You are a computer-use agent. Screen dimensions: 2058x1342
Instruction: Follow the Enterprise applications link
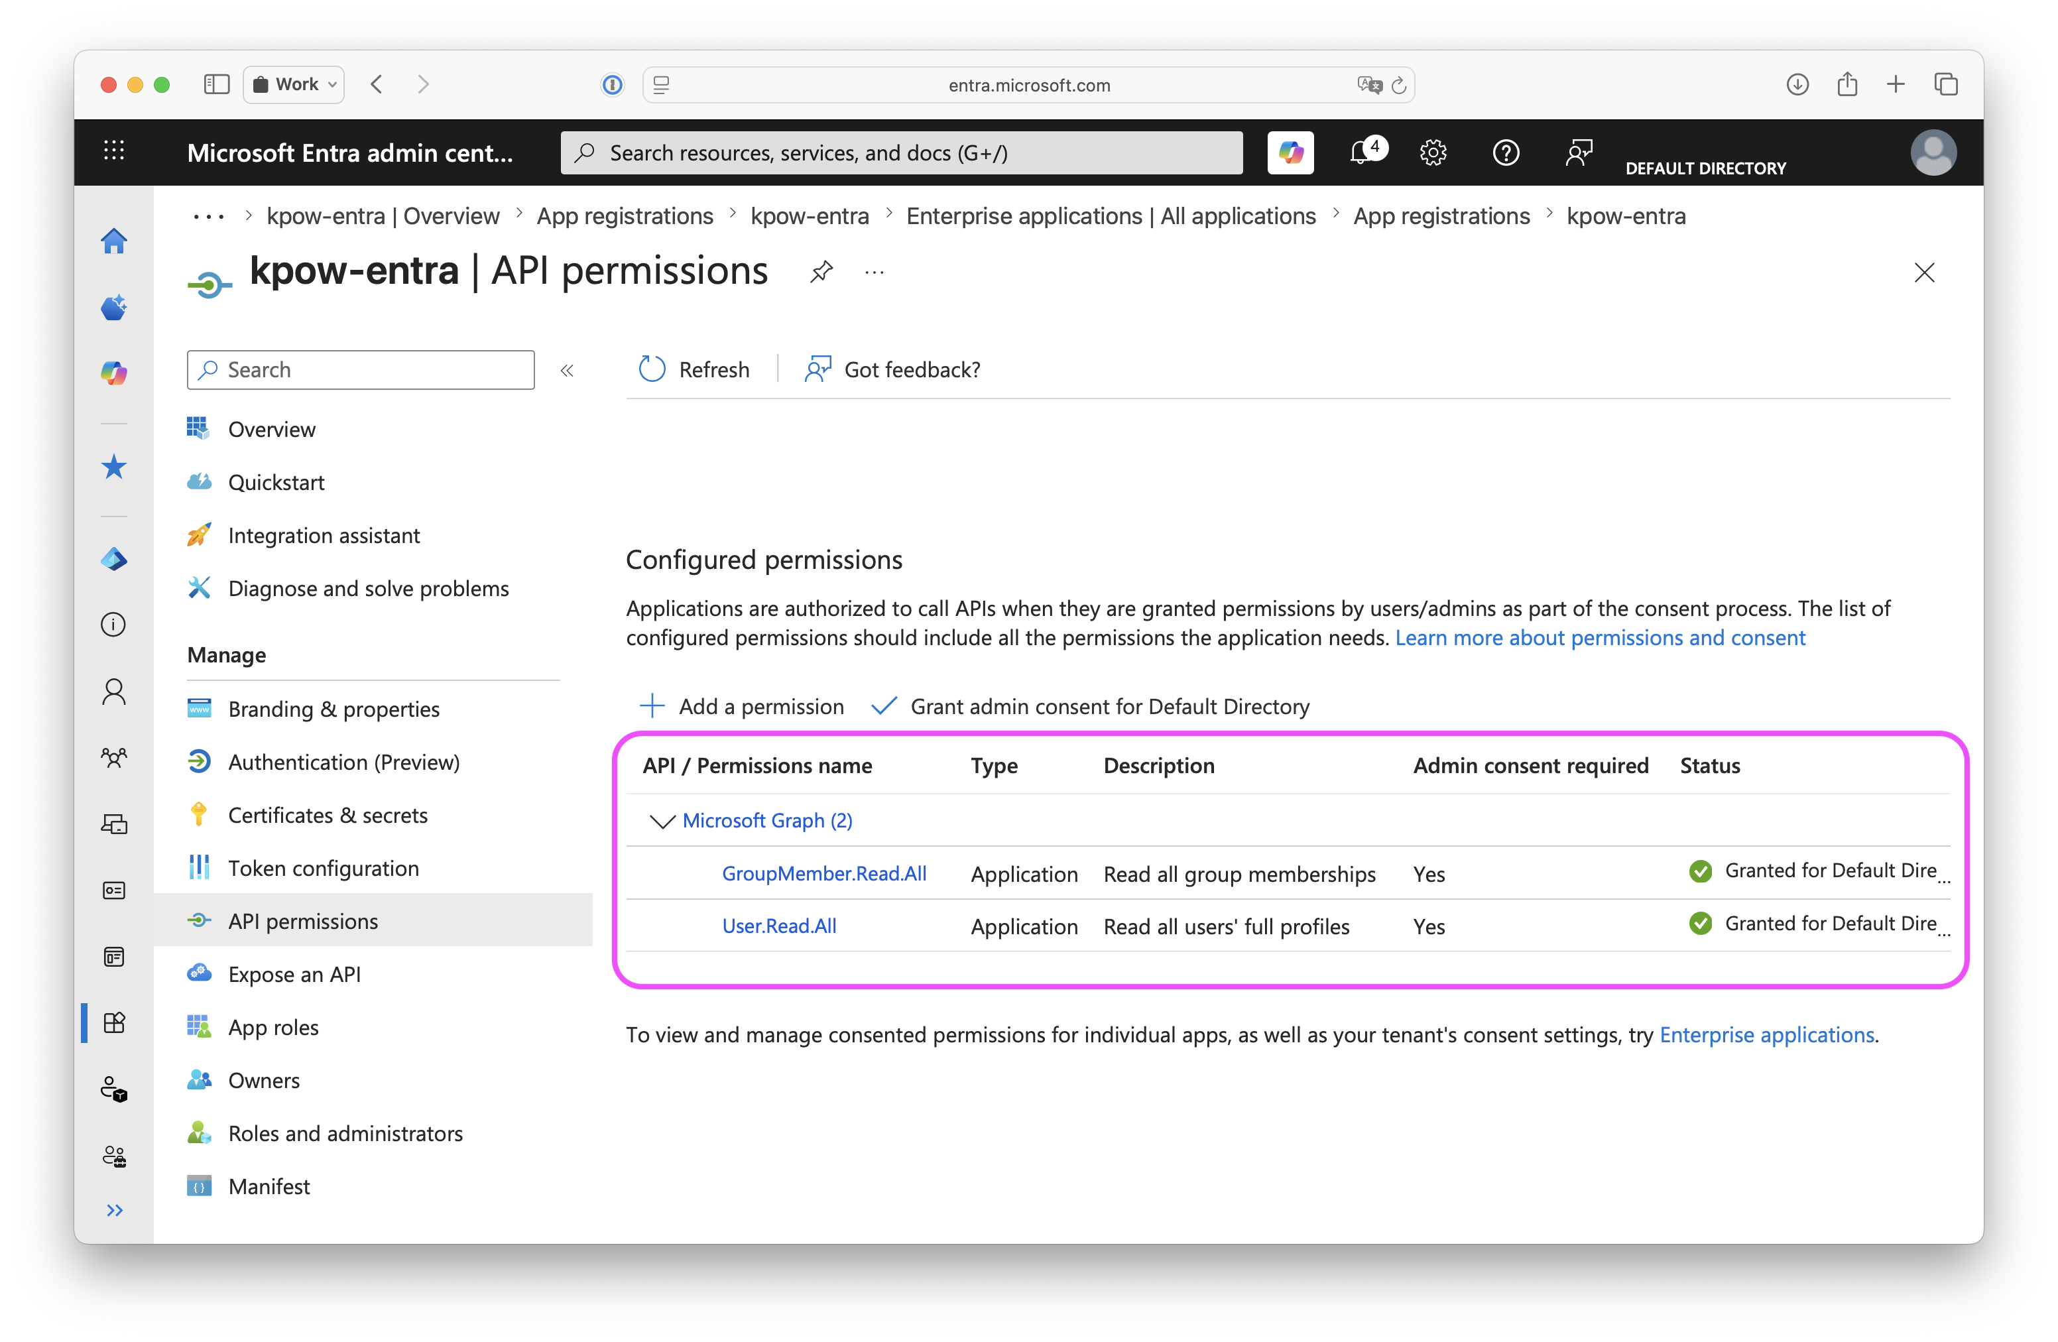1766,1034
